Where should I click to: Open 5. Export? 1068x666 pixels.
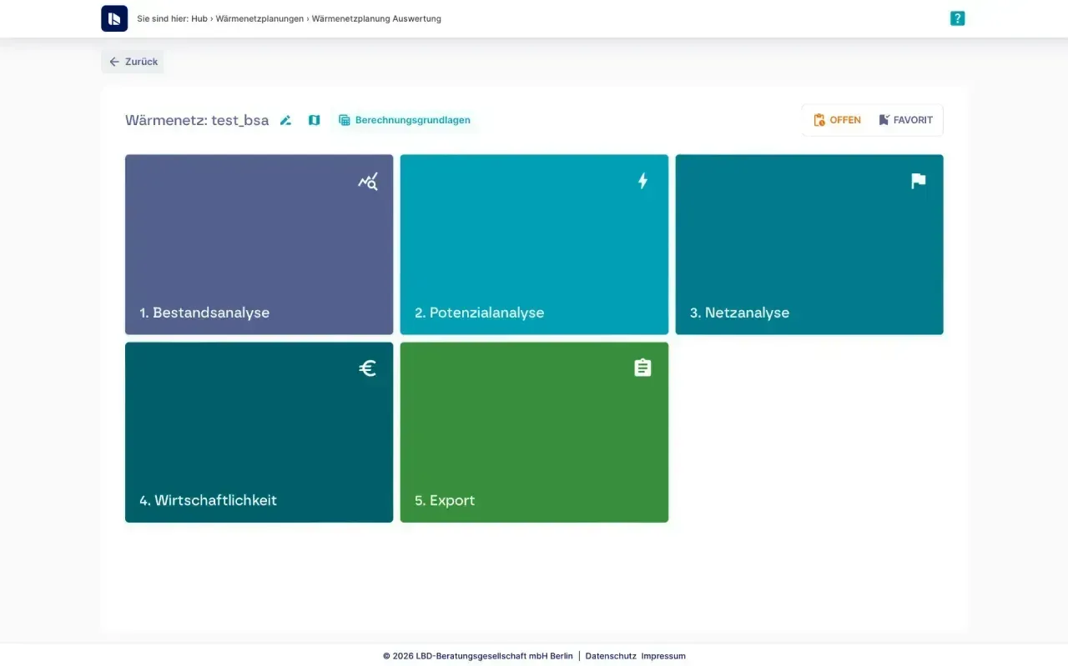point(534,432)
